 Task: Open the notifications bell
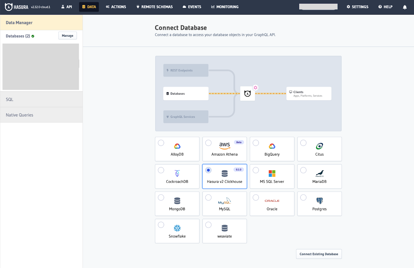point(405,7)
